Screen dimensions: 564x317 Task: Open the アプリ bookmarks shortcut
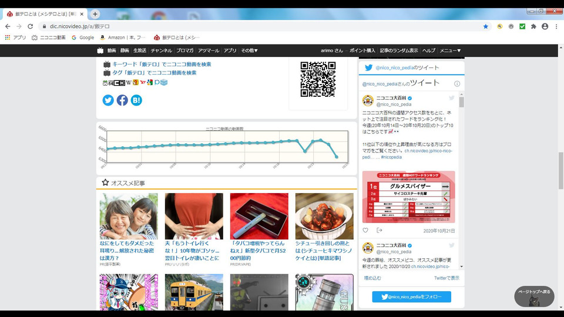coord(15,38)
